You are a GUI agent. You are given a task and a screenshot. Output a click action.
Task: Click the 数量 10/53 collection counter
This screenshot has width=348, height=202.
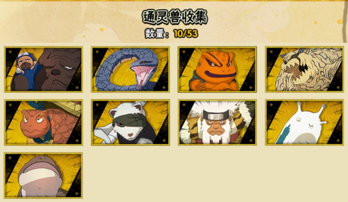coord(172,34)
